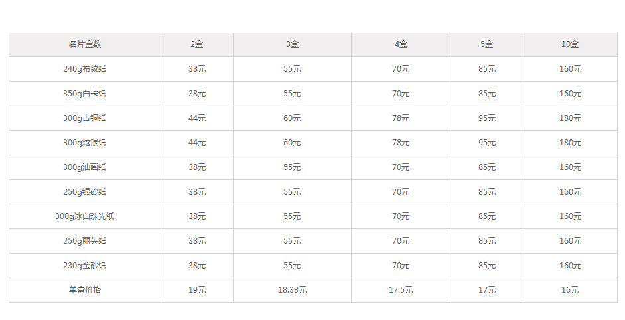
Task: Select the 4盒 column header
Action: pyautogui.click(x=401, y=44)
